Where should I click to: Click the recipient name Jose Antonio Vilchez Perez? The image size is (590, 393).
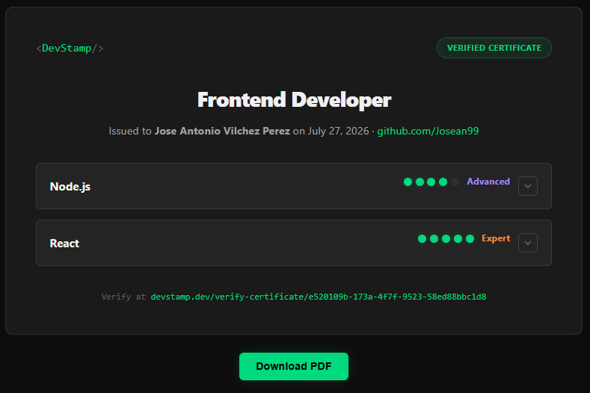point(222,131)
